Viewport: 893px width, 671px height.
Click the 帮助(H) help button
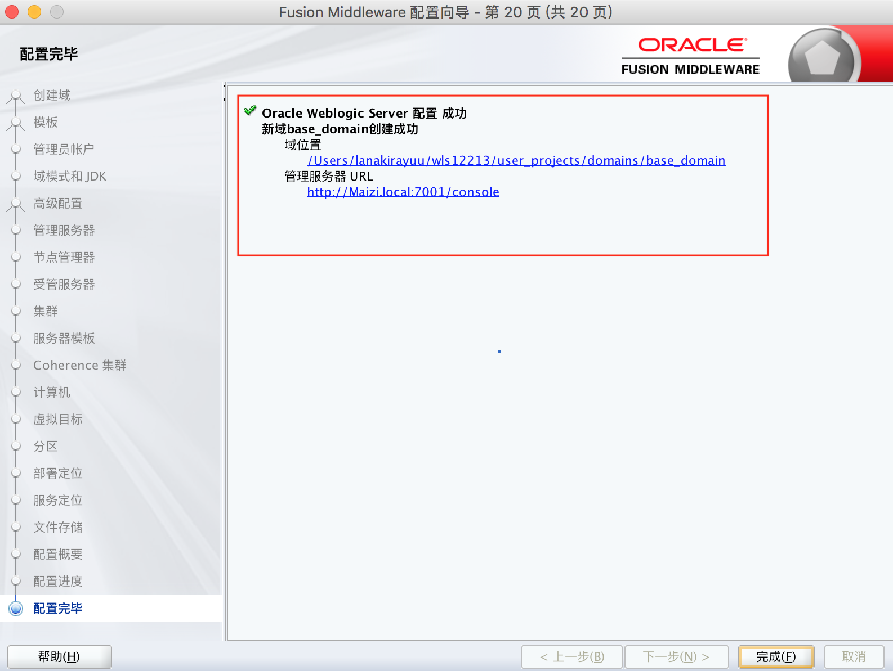tap(59, 656)
